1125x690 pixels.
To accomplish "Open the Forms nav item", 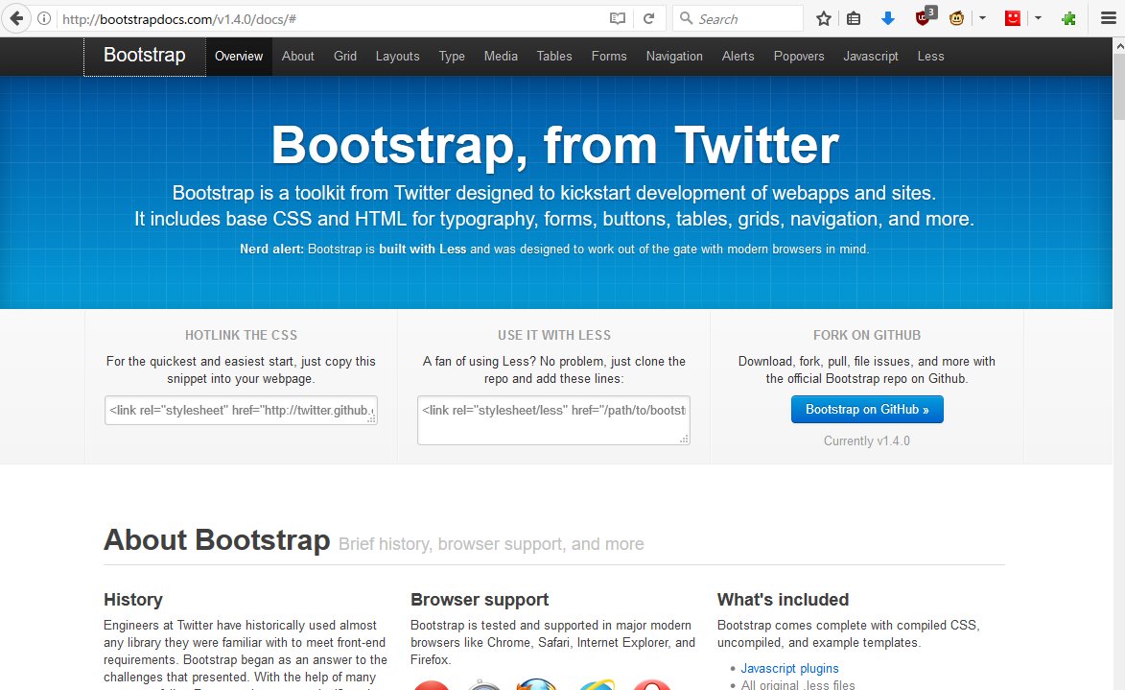I will 609,56.
